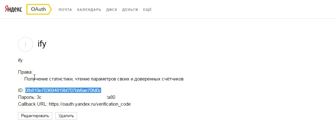Click the ID field label

click(21, 90)
